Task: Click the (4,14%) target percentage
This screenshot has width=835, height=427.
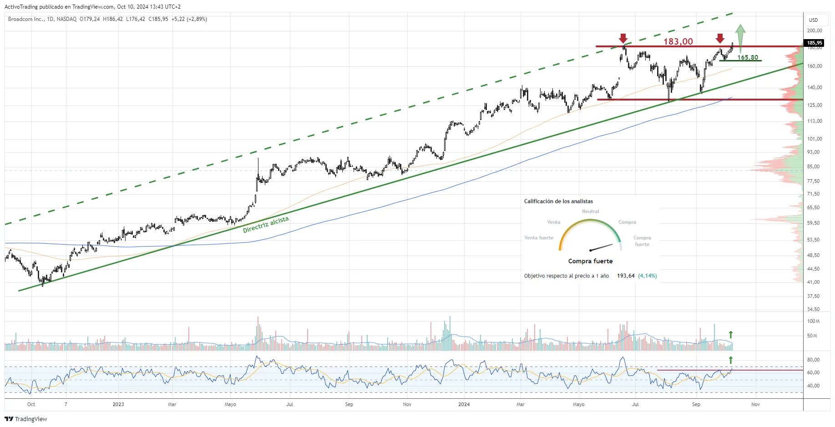Action: click(x=647, y=276)
